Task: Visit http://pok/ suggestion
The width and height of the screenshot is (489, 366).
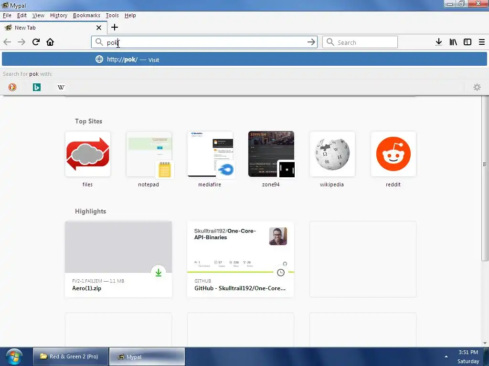Action: [x=244, y=59]
